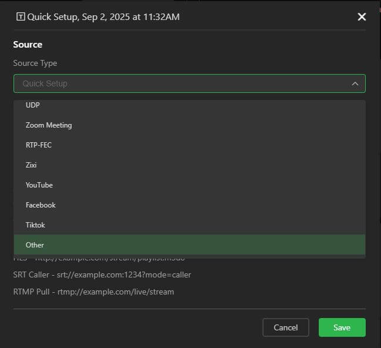The height and width of the screenshot is (348, 381).
Task: Choose the highlighted Other option
Action: pos(35,245)
